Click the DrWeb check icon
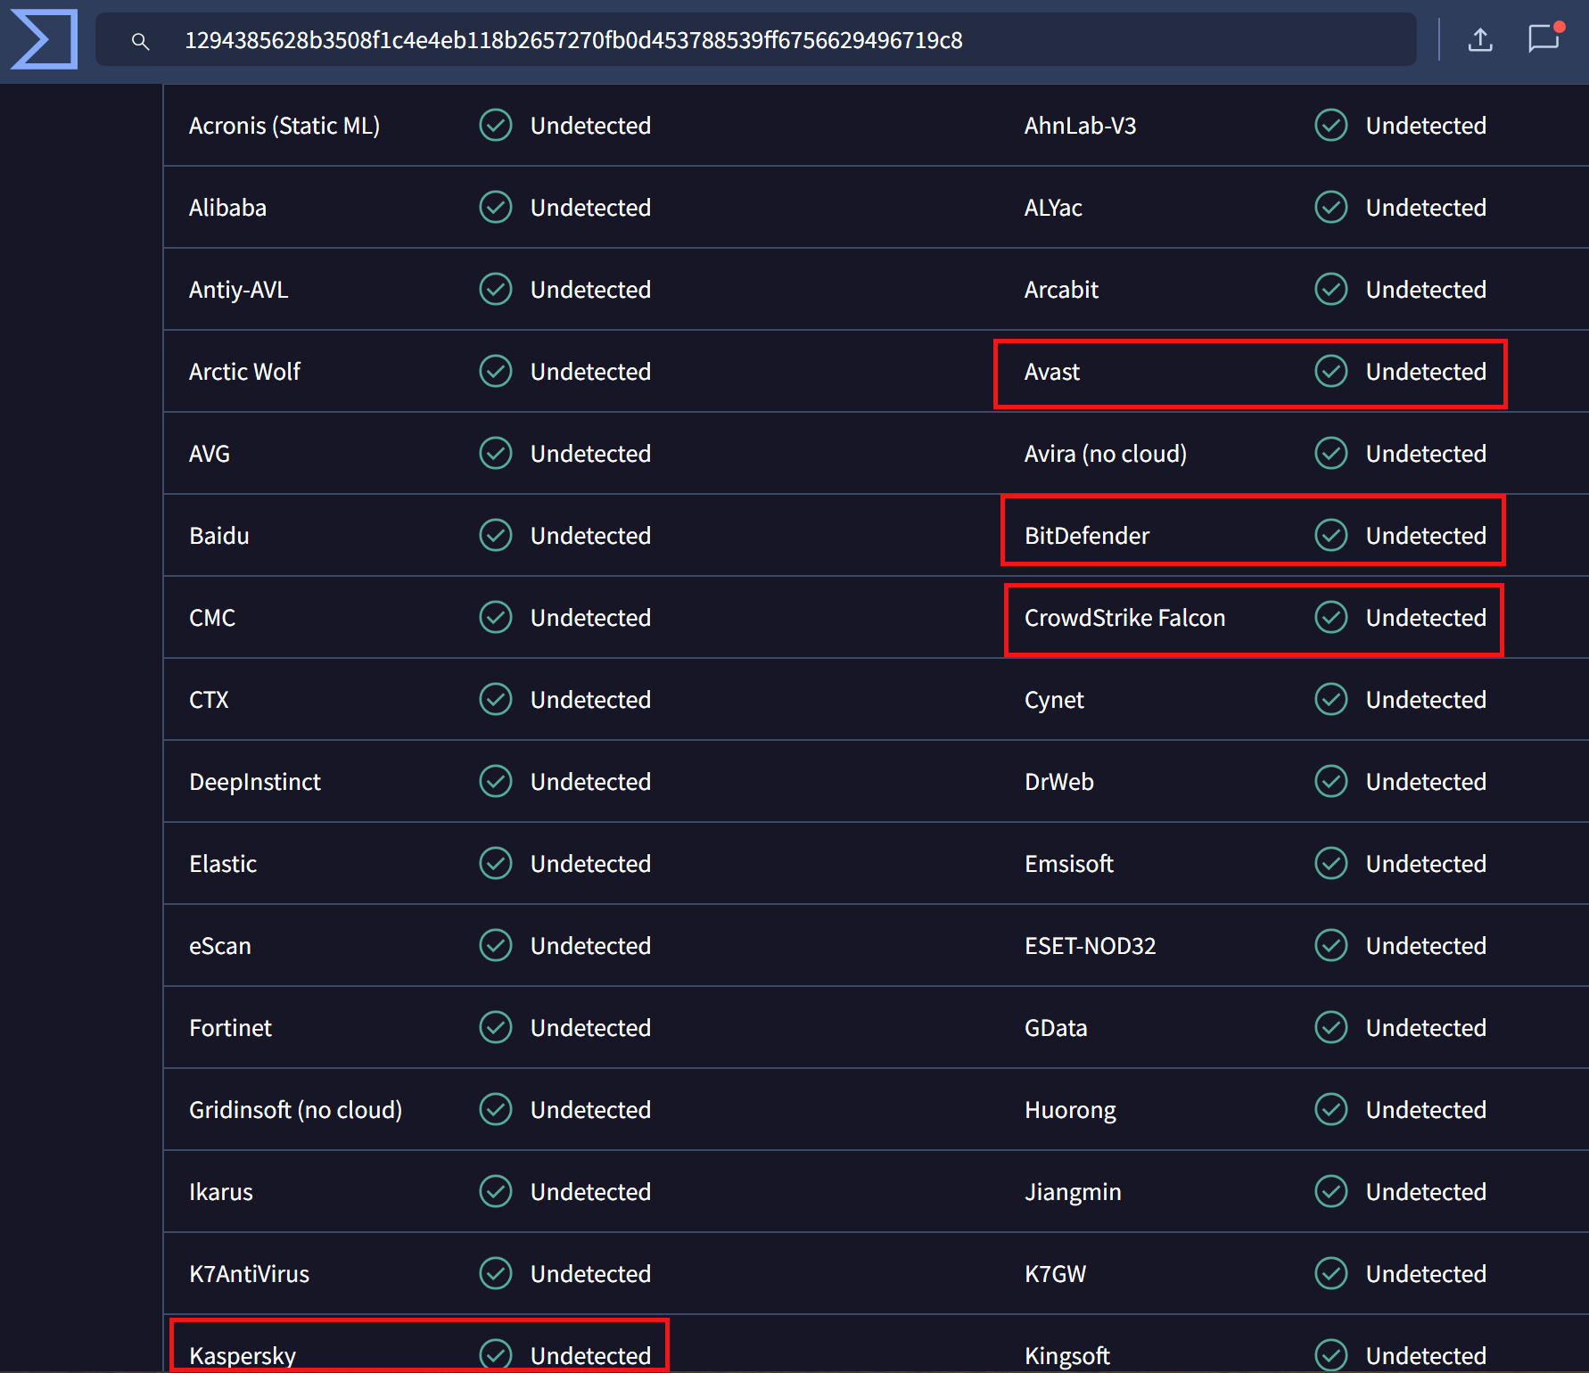Image resolution: width=1589 pixels, height=1373 pixels. tap(1331, 782)
